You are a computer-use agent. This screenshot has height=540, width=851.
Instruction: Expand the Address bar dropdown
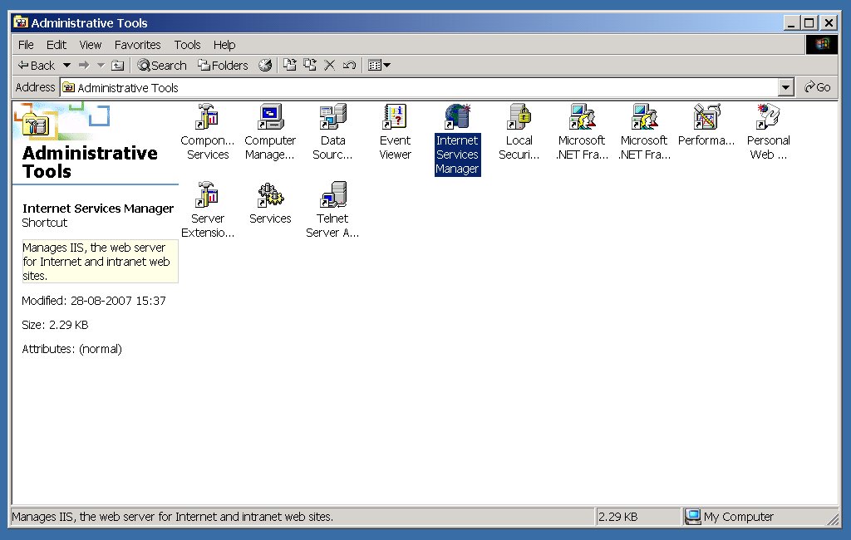[785, 87]
